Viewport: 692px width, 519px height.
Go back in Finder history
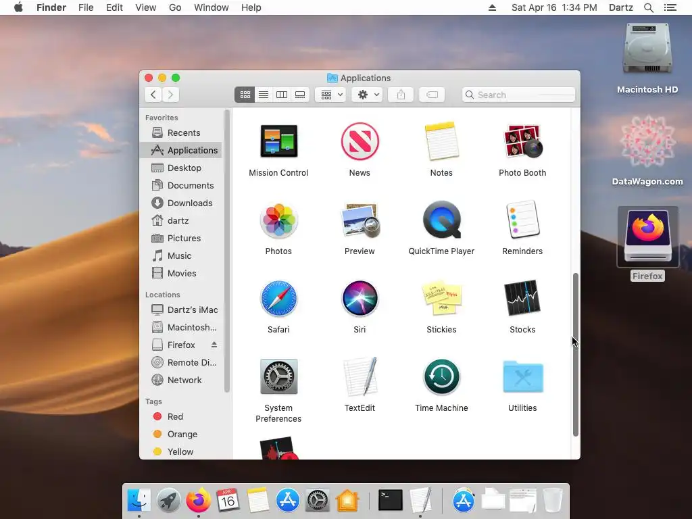tap(153, 95)
